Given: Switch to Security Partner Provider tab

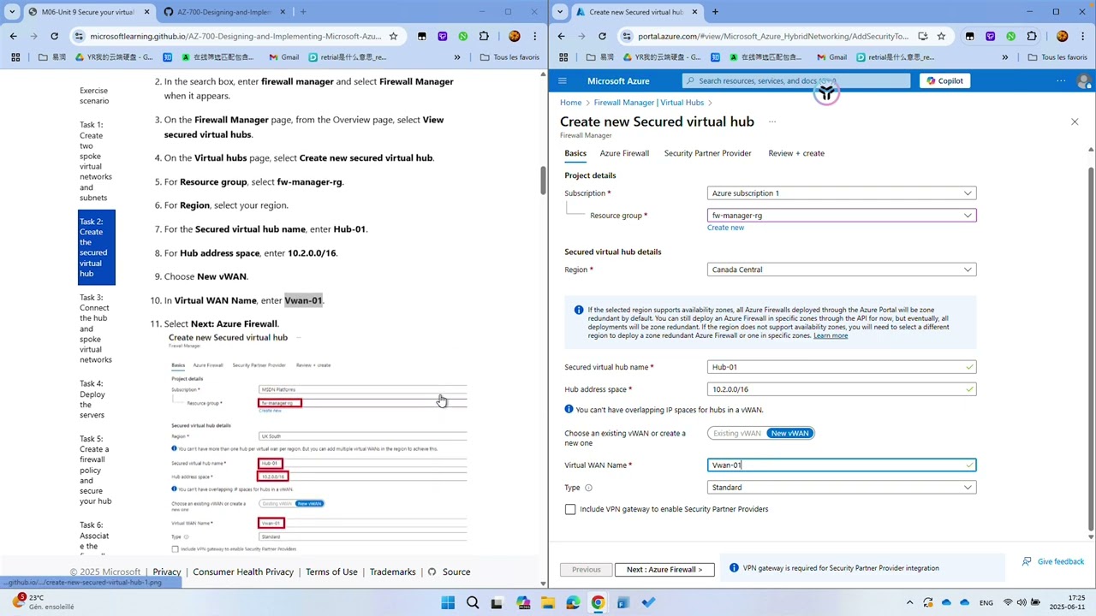Looking at the screenshot, I should pos(707,153).
